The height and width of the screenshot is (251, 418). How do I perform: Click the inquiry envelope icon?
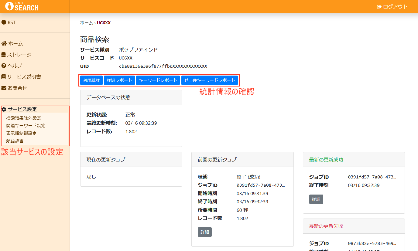[x=4, y=88]
